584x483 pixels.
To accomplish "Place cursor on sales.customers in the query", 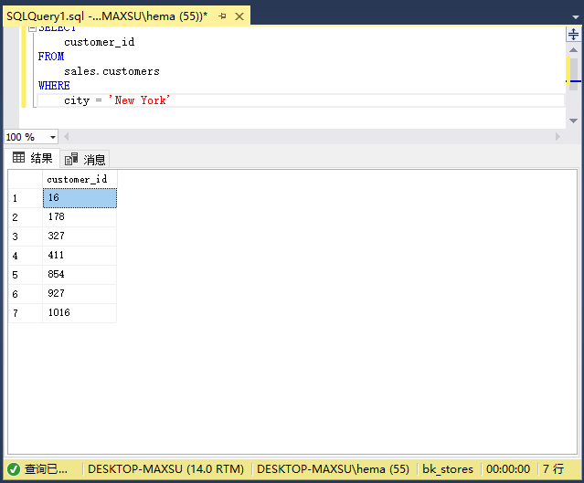I will pyautogui.click(x=111, y=71).
